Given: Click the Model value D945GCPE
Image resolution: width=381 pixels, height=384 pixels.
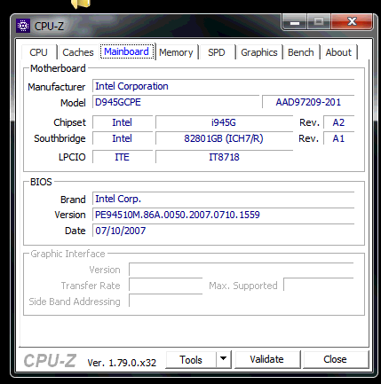Looking at the screenshot, I should (176, 102).
